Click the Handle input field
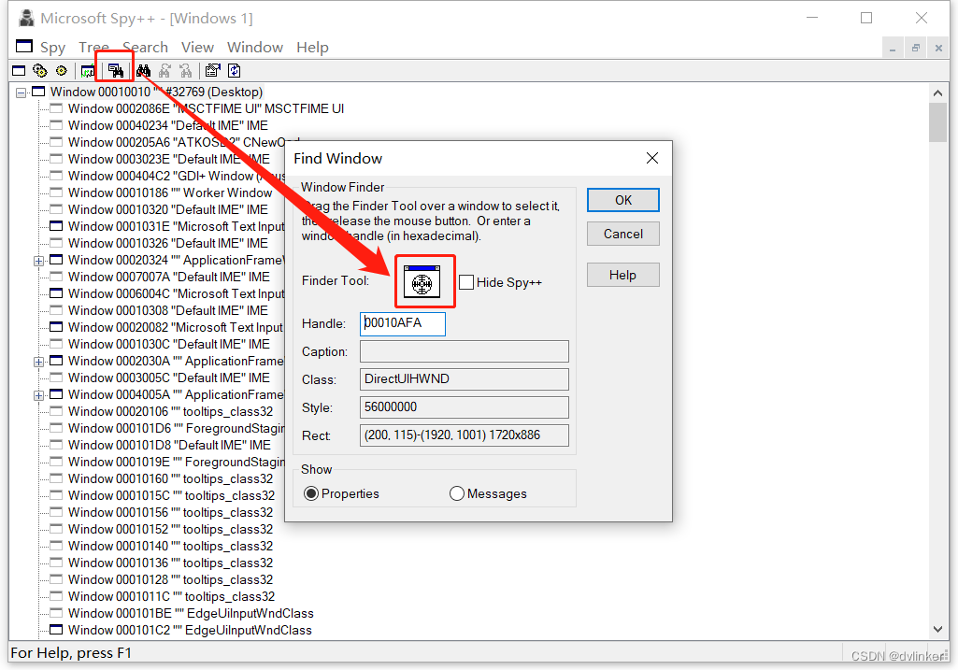Screen dimensions: 958x670 click(x=403, y=323)
